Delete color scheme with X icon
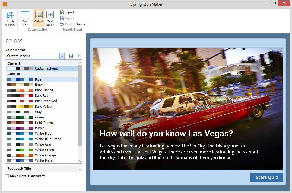The height and width of the screenshot is (193, 292). [79, 56]
